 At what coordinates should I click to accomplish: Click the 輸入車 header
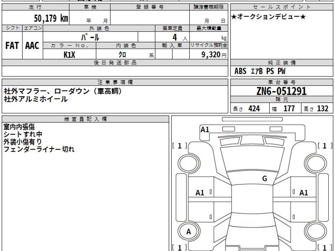click(x=173, y=45)
